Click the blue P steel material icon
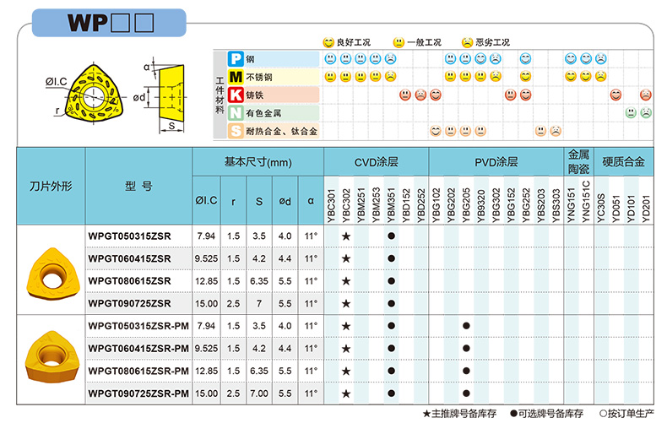This screenshot has width=667, height=434. pyautogui.click(x=236, y=59)
